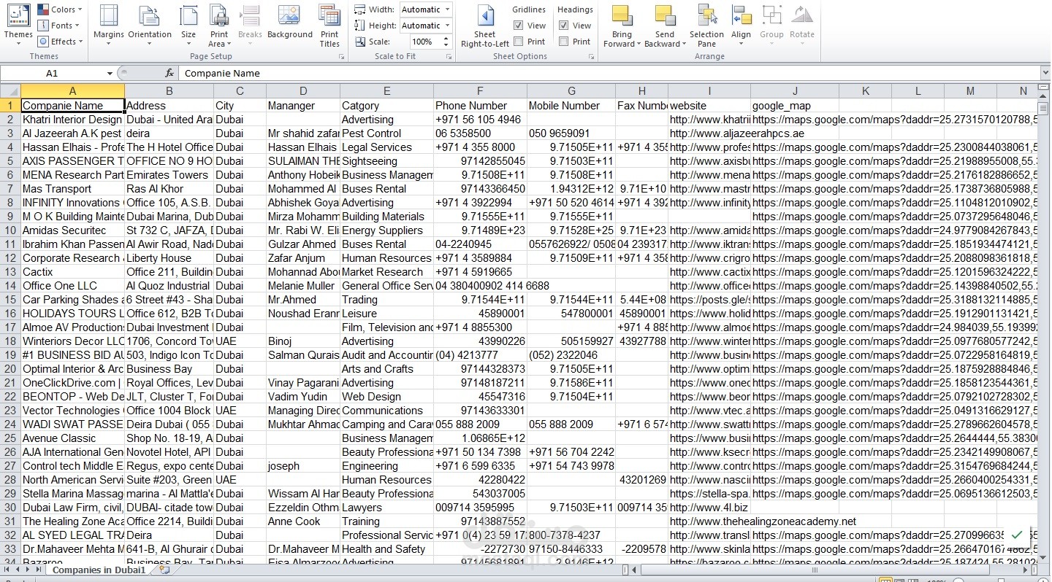Select column J header

click(x=795, y=91)
